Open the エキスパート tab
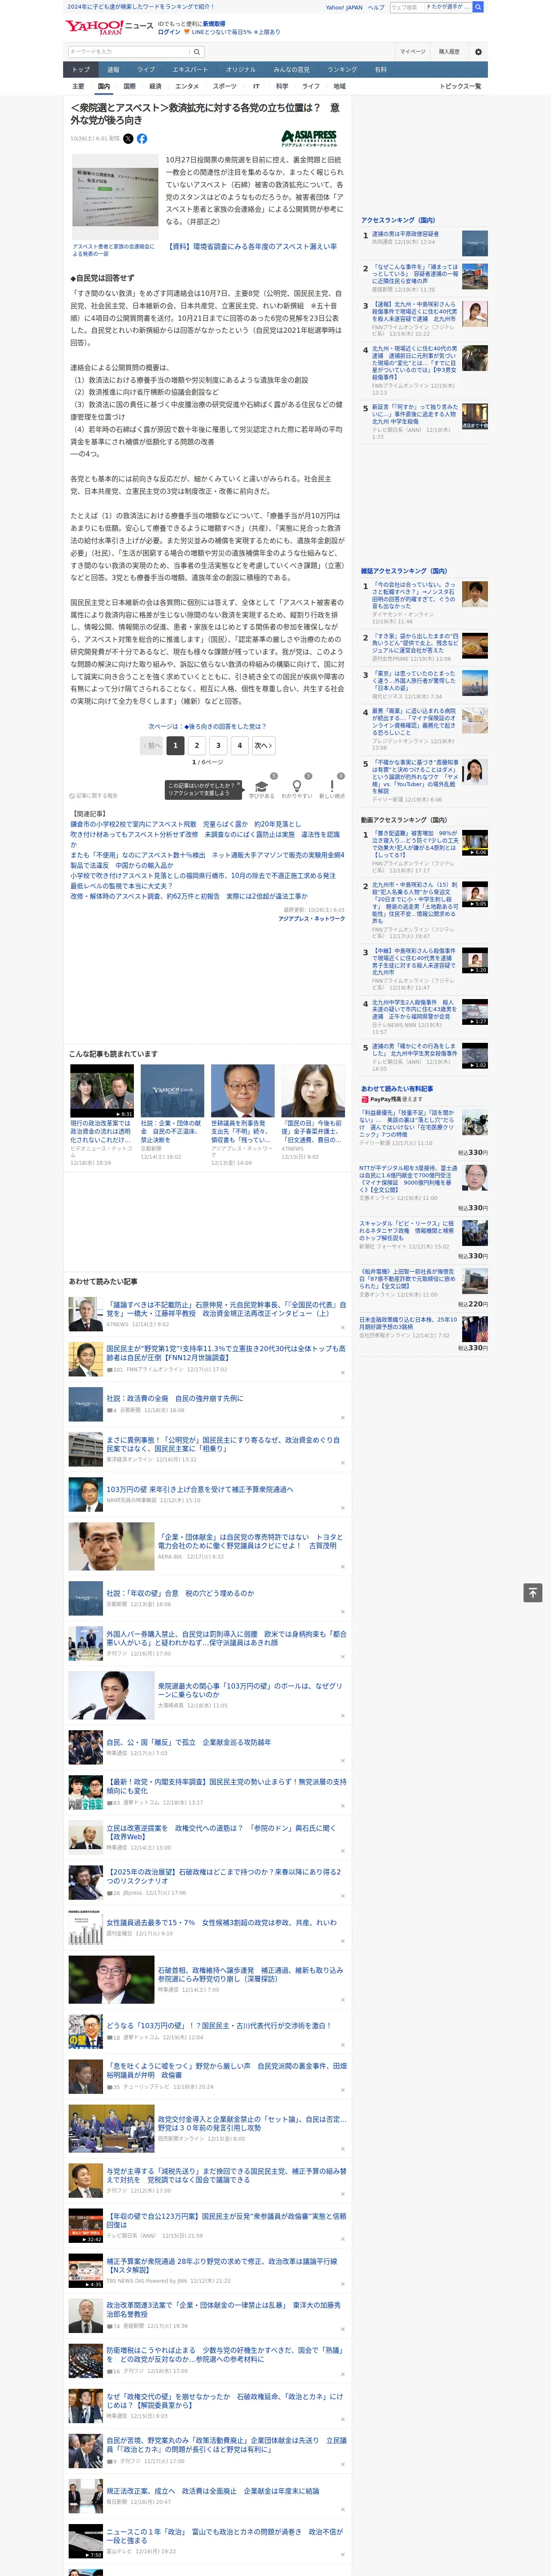 click(x=190, y=70)
